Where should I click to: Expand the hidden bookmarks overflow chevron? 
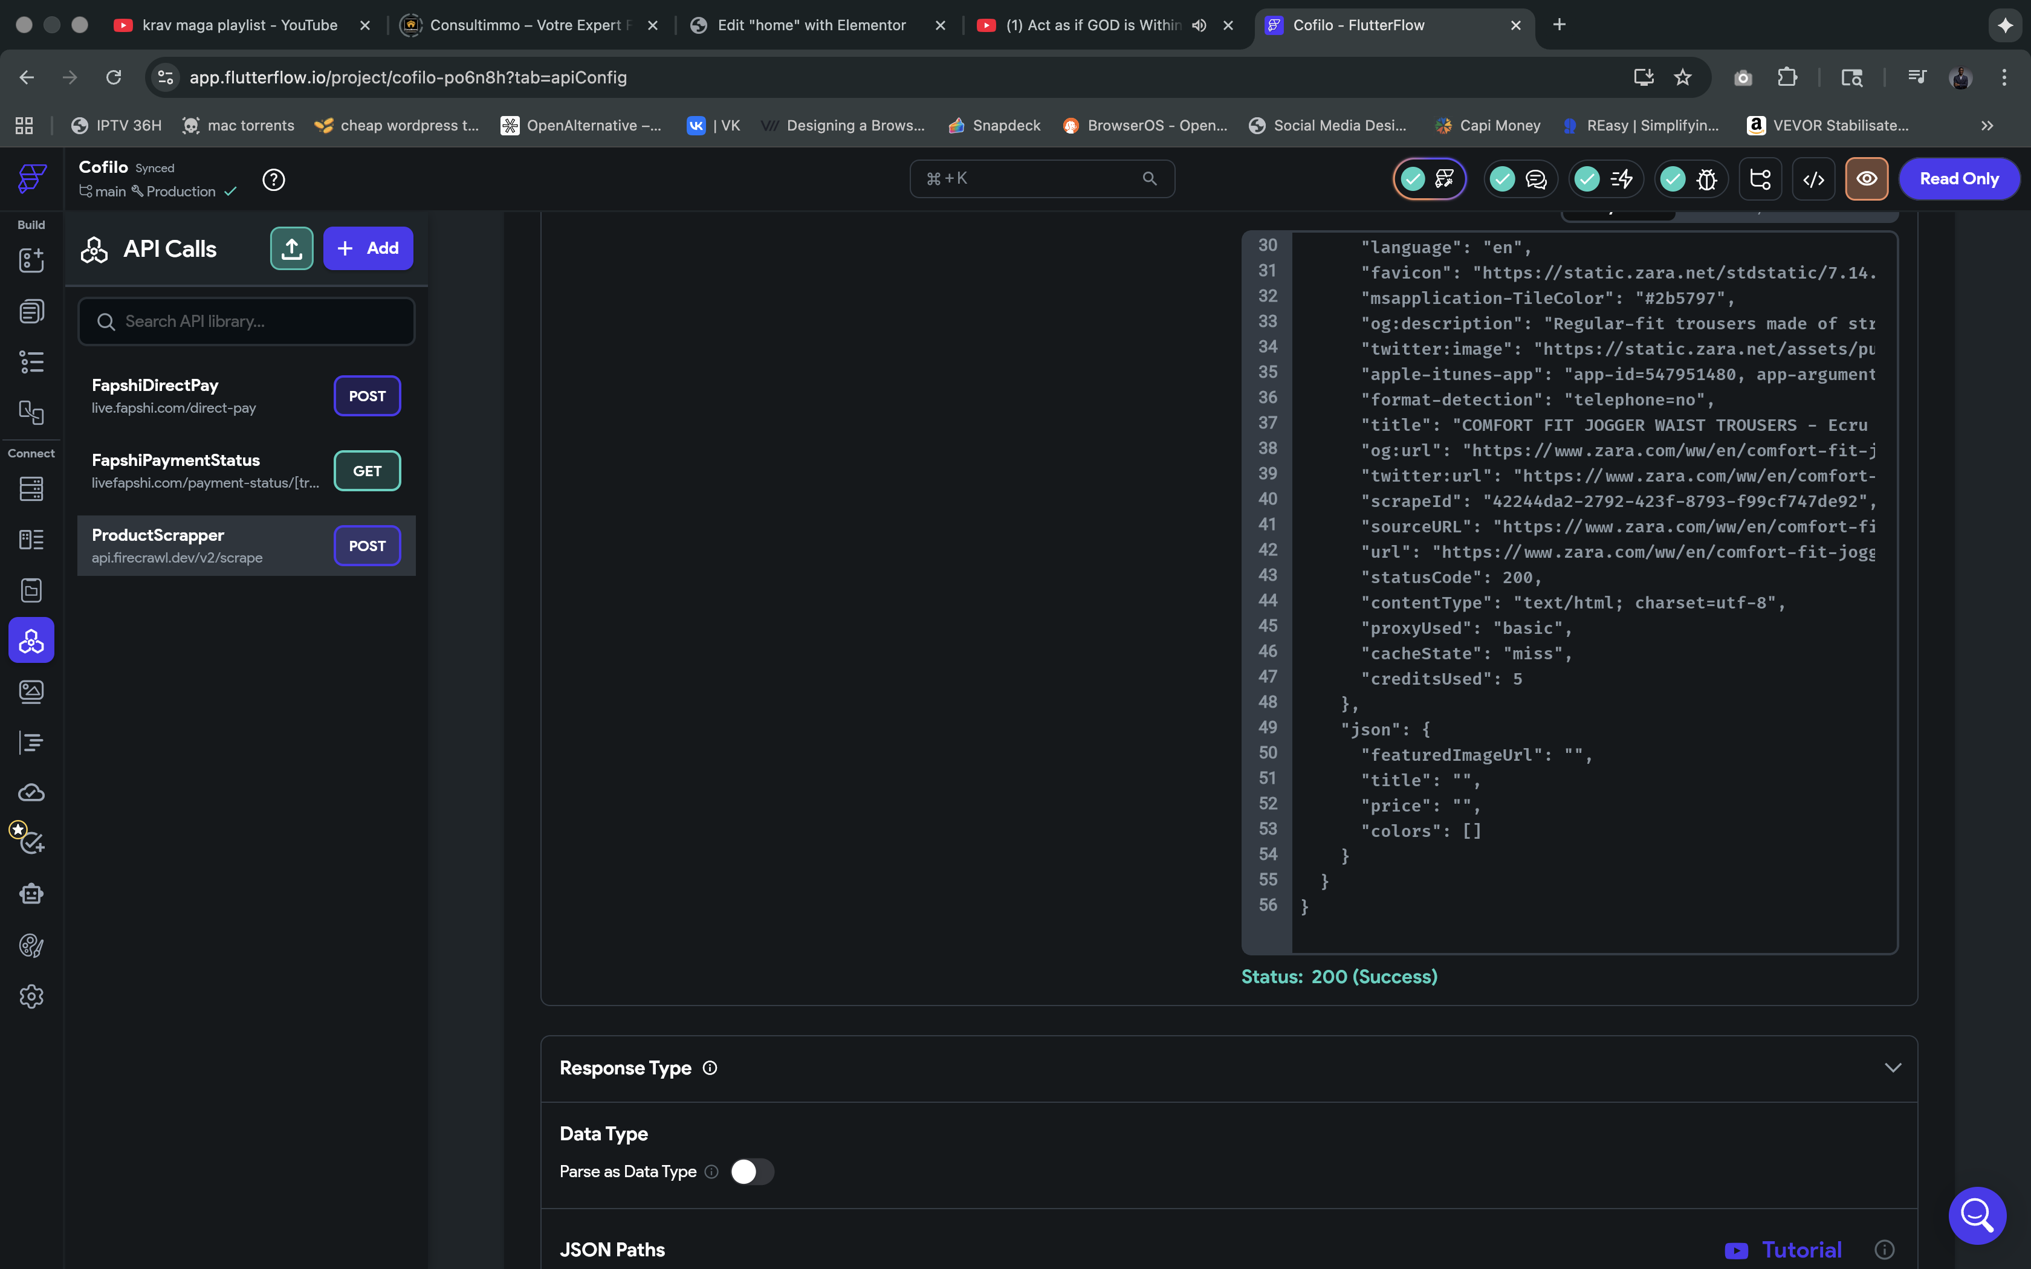tap(1986, 126)
